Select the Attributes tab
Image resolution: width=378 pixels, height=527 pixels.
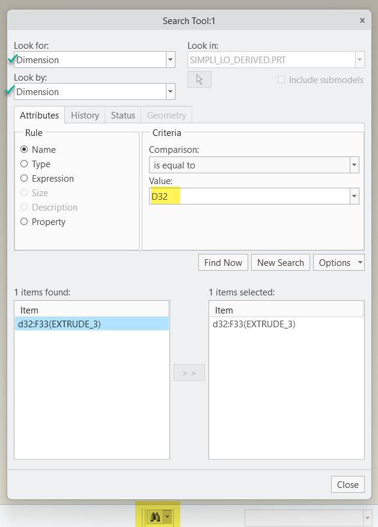[x=40, y=116]
